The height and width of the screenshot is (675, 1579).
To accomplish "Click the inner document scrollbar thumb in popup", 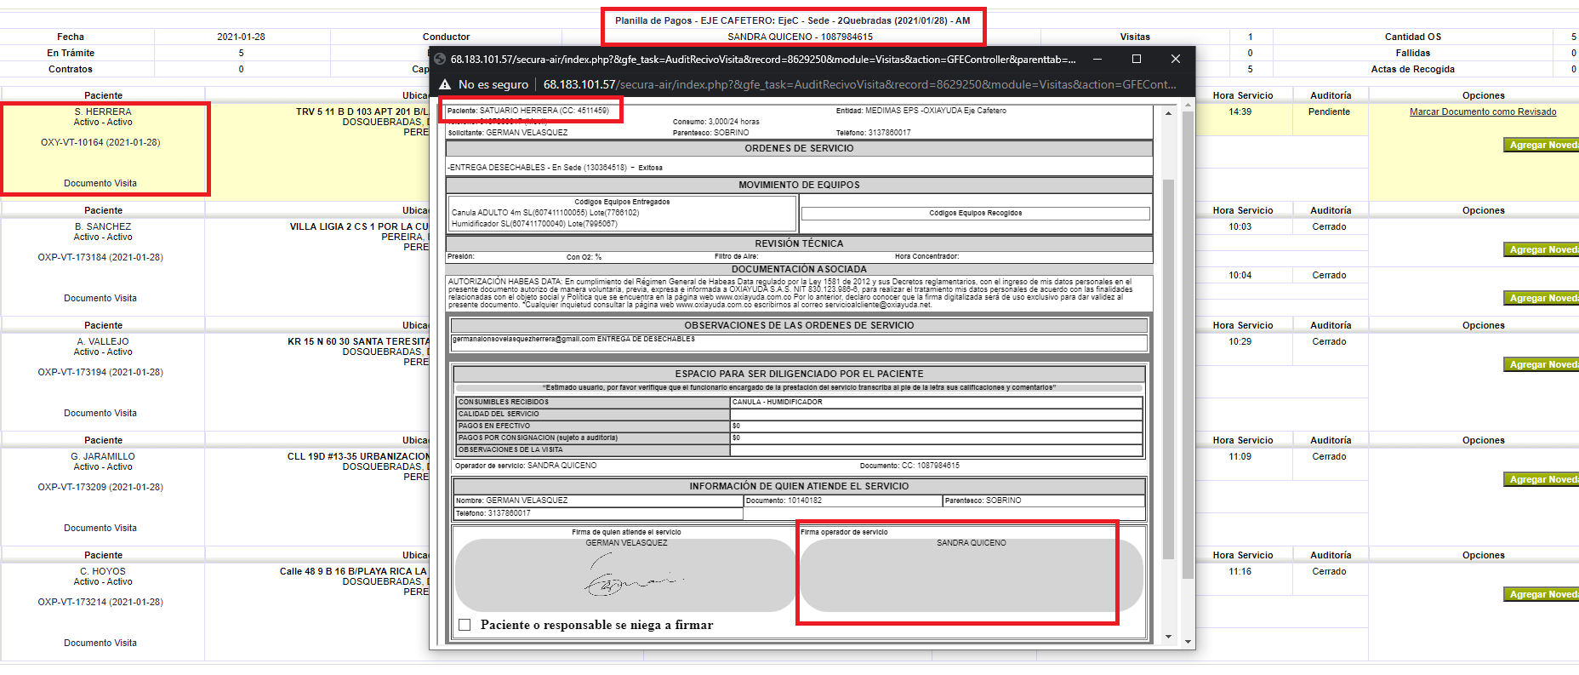I will tap(1168, 369).
